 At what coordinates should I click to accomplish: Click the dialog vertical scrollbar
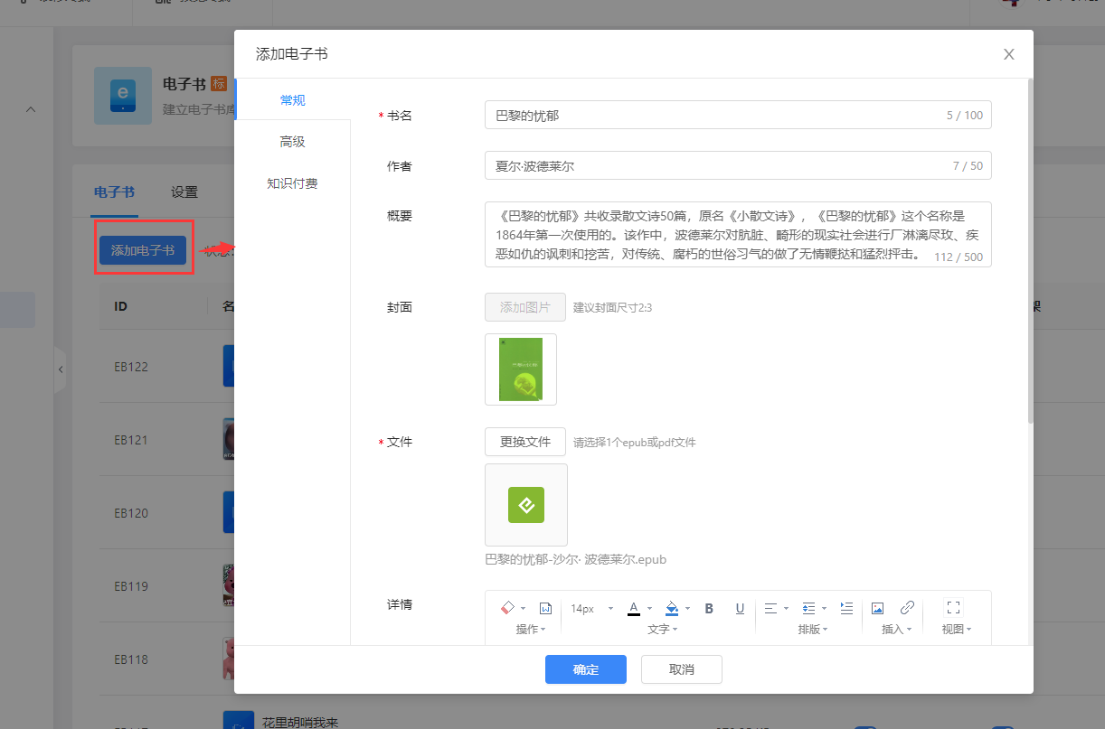click(1030, 251)
